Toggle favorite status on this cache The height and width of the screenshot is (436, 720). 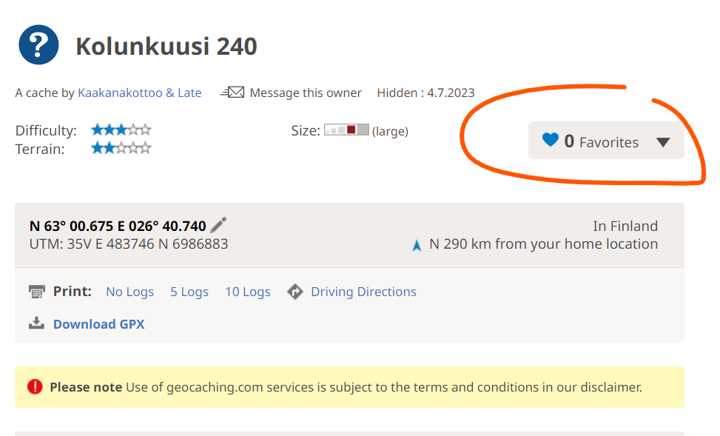pos(551,141)
